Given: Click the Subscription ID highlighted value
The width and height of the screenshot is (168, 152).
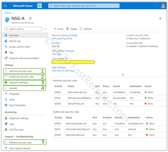Looking at the screenshot, I should 73,62.
